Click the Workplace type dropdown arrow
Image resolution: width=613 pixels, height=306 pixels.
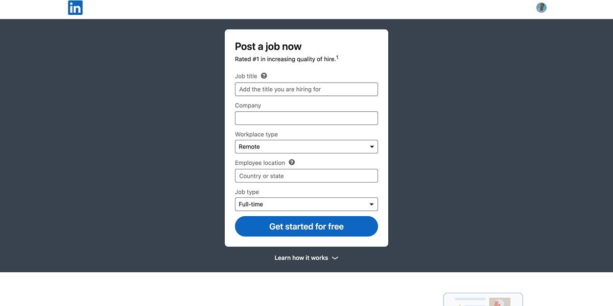coord(371,146)
